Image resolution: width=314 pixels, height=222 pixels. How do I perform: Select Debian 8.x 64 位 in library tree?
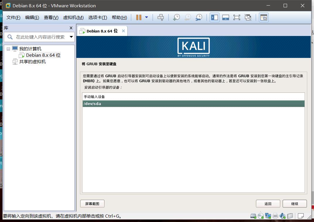(x=43, y=55)
